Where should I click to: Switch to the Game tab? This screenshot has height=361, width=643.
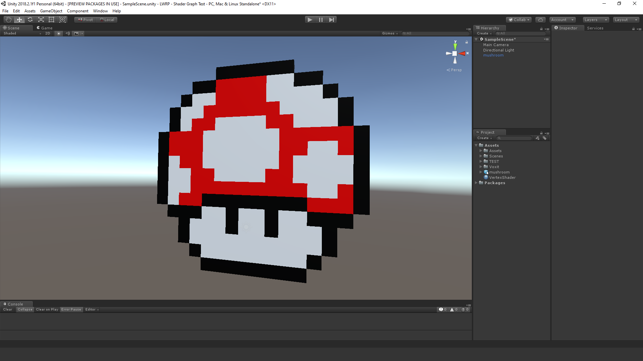pos(45,28)
